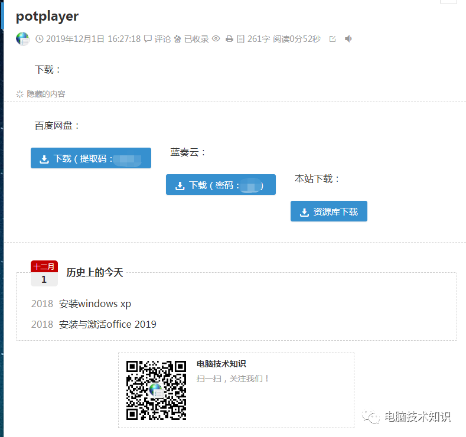Screen dimensions: 466x437
Task: Click the 资源库下载 button
Action: [x=328, y=211]
